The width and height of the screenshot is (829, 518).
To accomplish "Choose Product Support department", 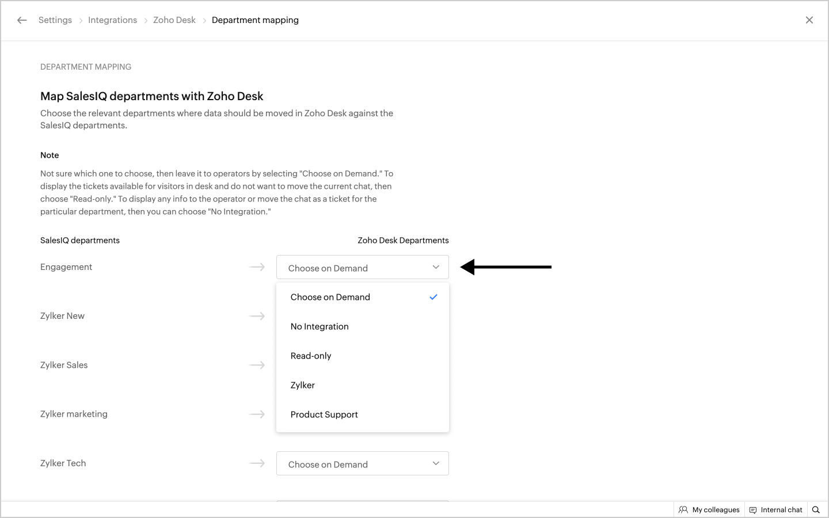I will point(324,414).
